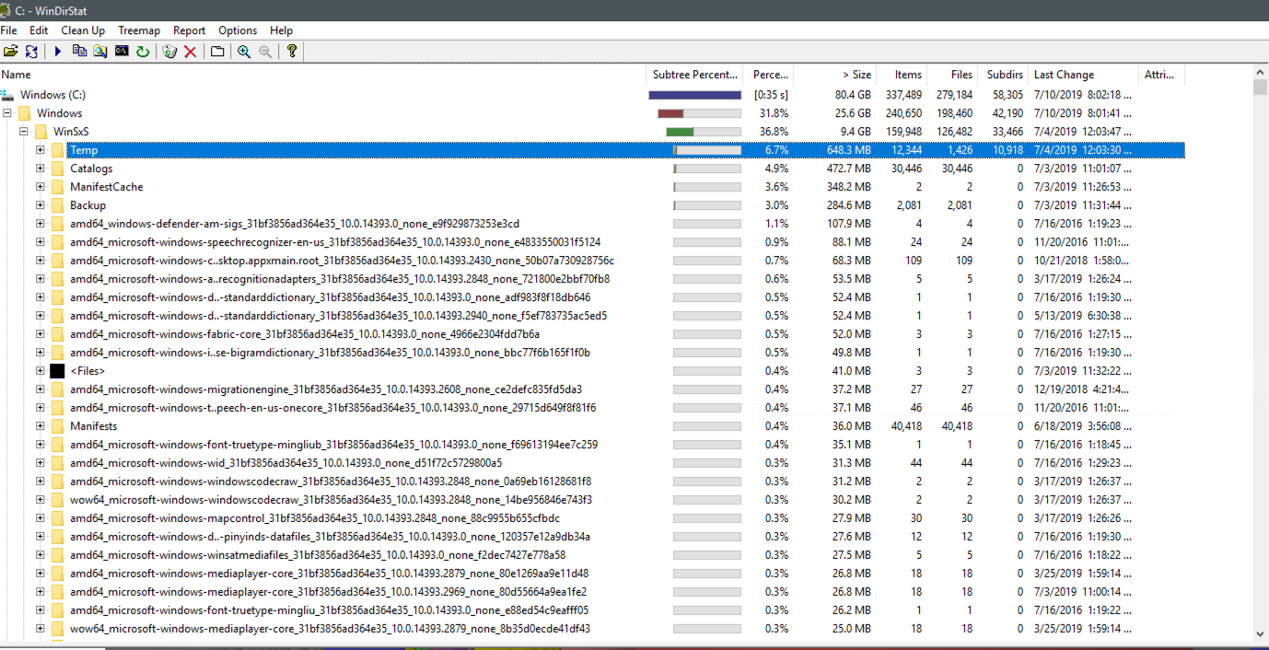Click the vertical scrollbar down arrow
This screenshot has width=1269, height=650.
[1261, 633]
